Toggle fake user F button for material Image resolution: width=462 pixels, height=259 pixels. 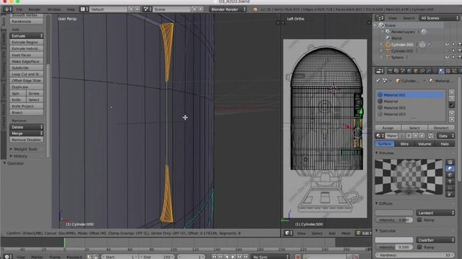coord(409,136)
